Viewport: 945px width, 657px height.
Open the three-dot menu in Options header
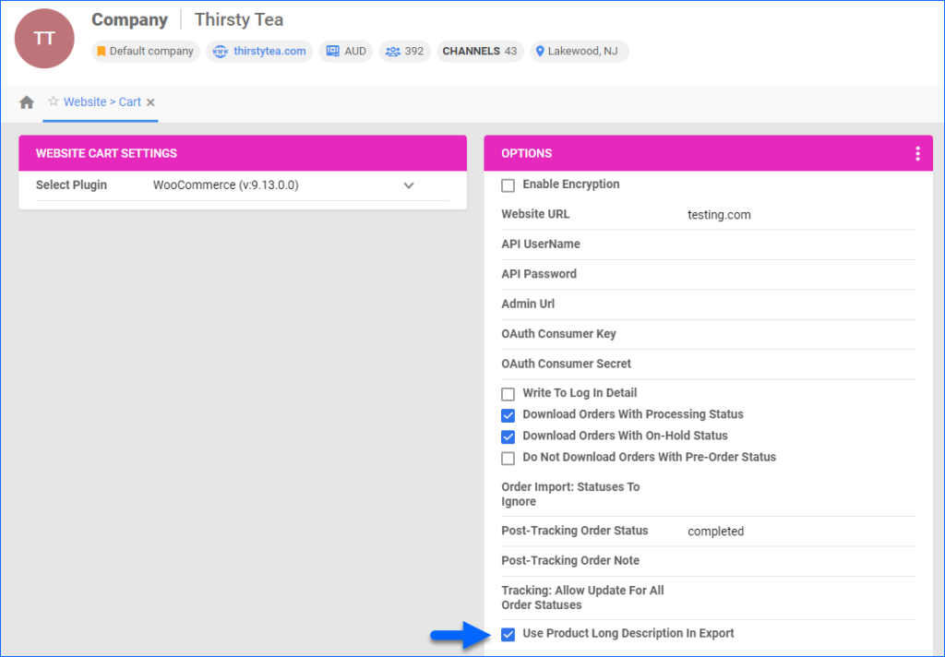917,153
